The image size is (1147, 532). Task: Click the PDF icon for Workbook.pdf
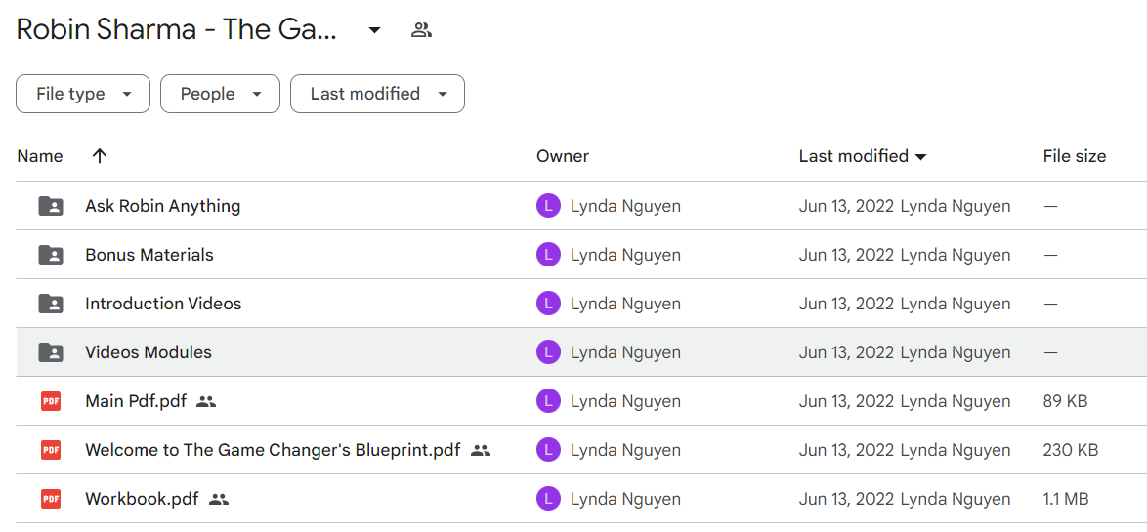51,499
